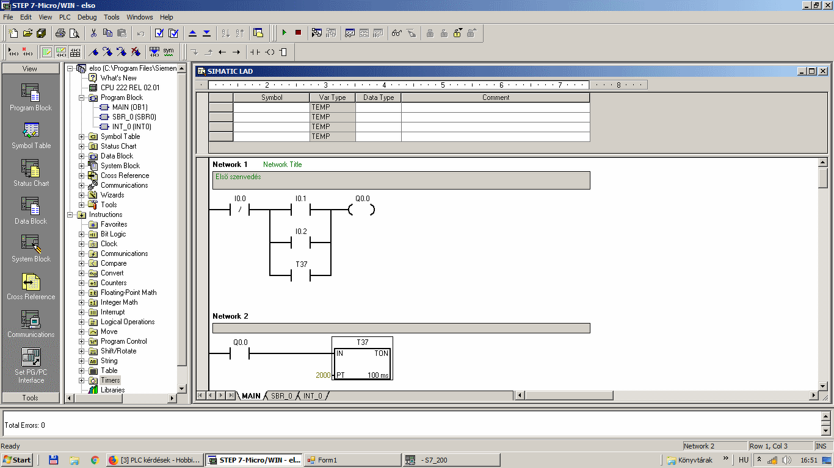The width and height of the screenshot is (834, 468).
Task: Click the Chrome icon on the taskbar
Action: click(94, 460)
